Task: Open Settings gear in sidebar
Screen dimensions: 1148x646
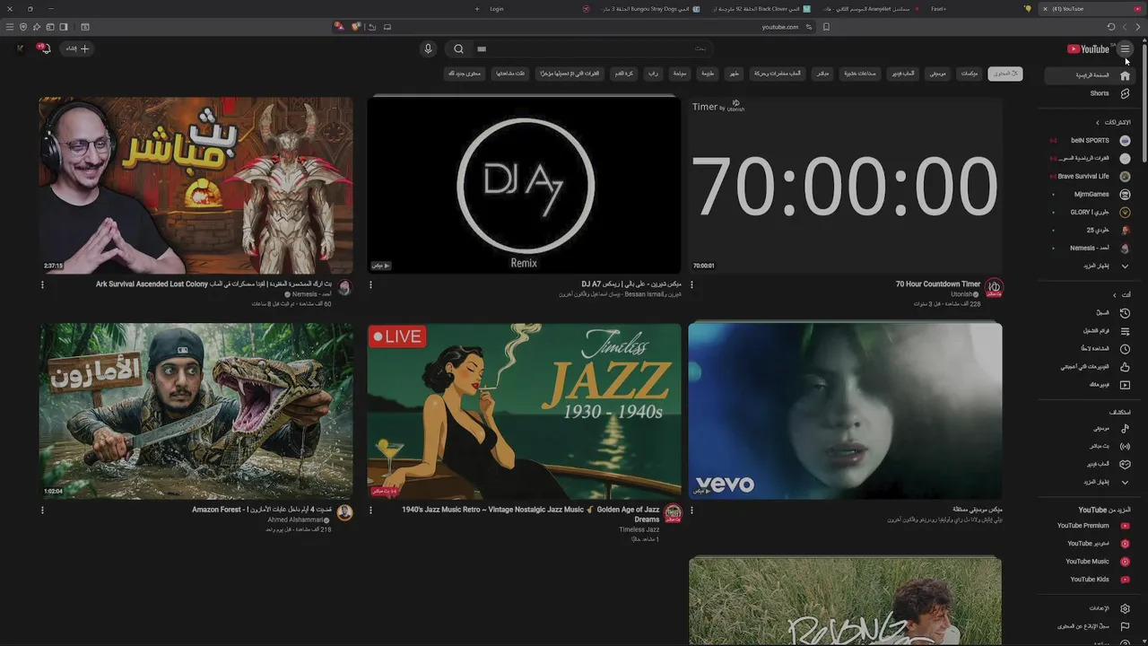Action: pyautogui.click(x=1125, y=608)
